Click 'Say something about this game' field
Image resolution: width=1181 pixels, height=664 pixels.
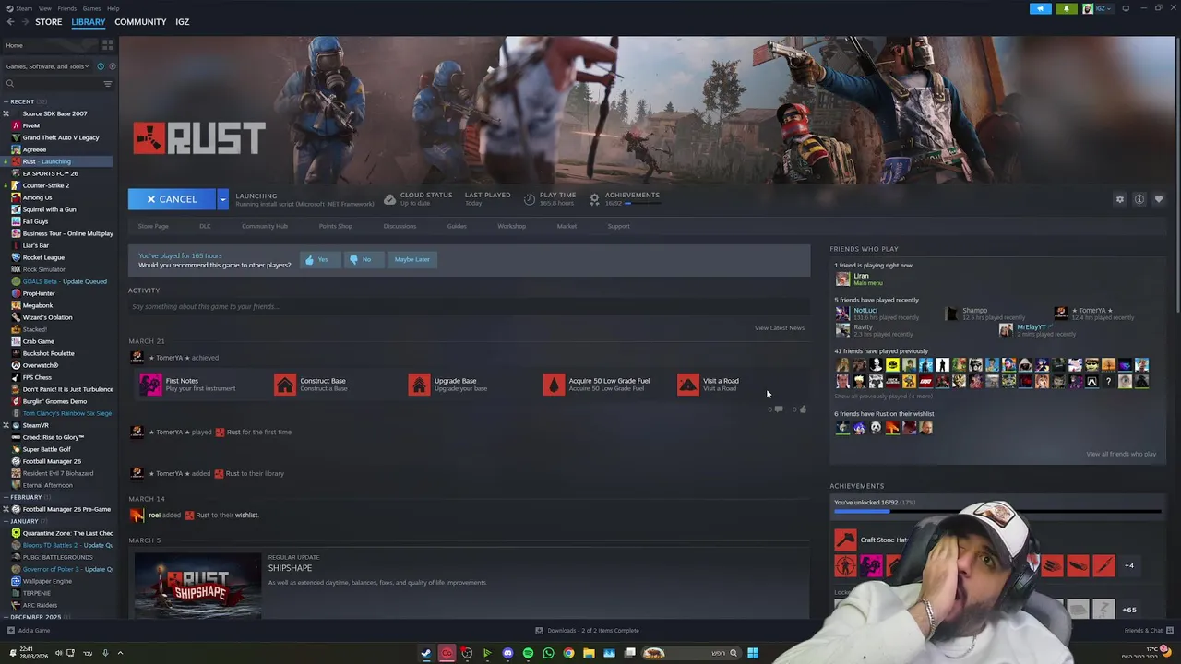pyautogui.click(x=469, y=306)
